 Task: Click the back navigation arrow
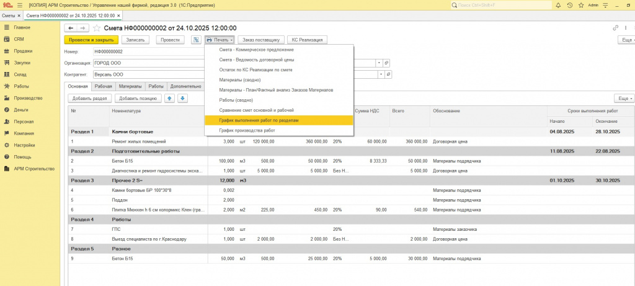click(x=71, y=28)
